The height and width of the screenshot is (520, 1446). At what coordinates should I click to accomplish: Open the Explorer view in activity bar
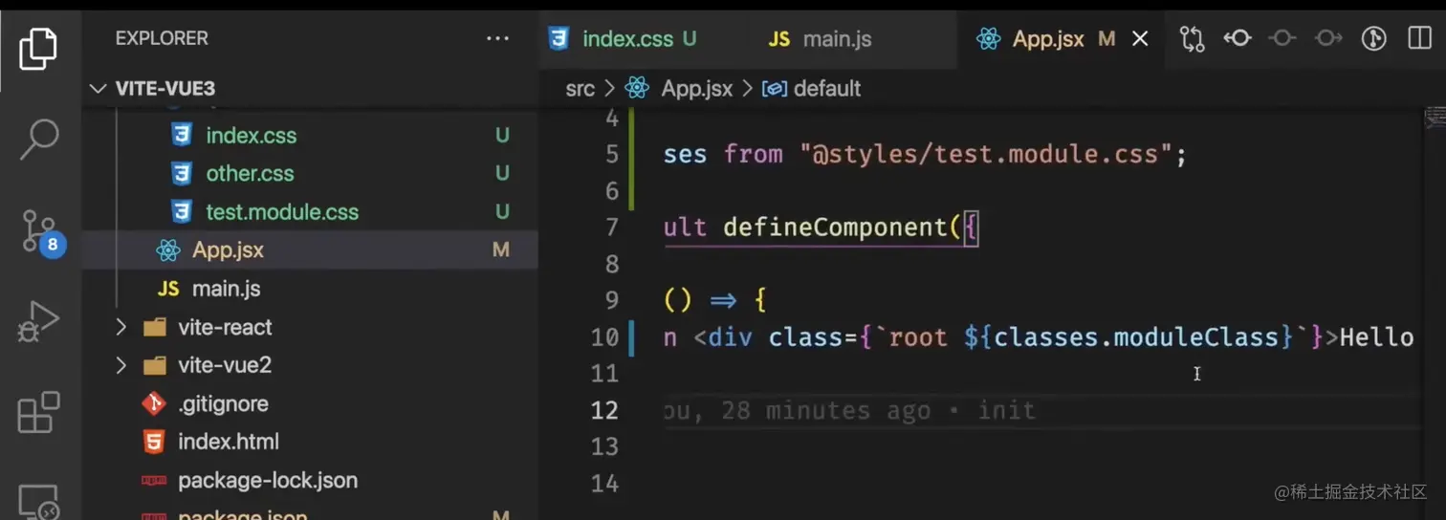click(38, 48)
